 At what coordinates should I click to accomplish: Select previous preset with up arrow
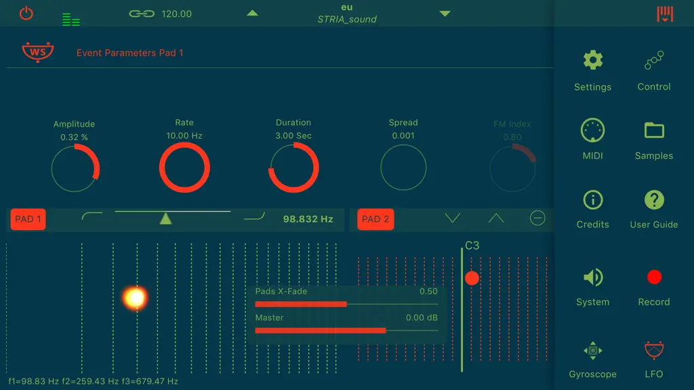(252, 14)
